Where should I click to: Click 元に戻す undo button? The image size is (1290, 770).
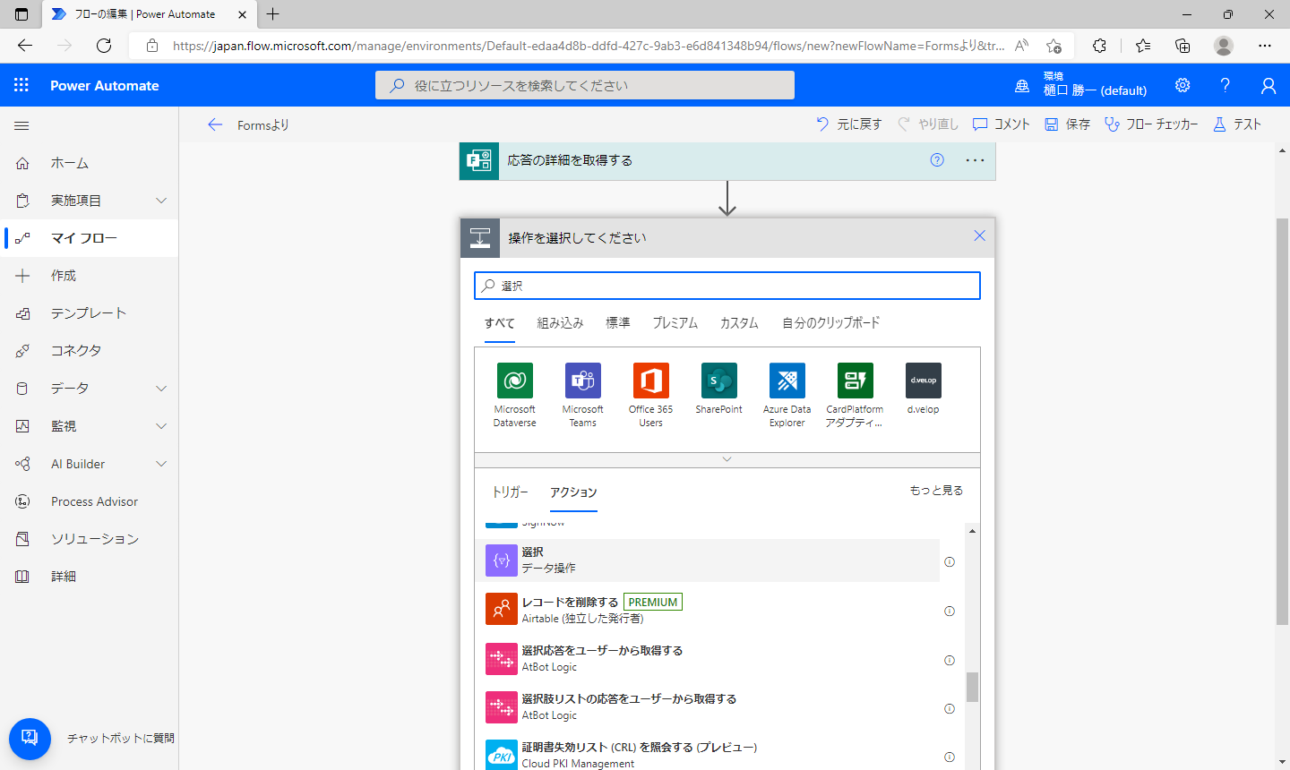click(x=849, y=124)
